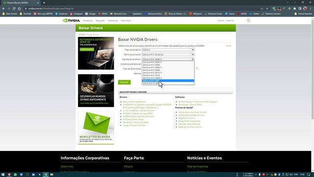
Task: Open Perguntas Frequentes help link
Action: click(189, 121)
